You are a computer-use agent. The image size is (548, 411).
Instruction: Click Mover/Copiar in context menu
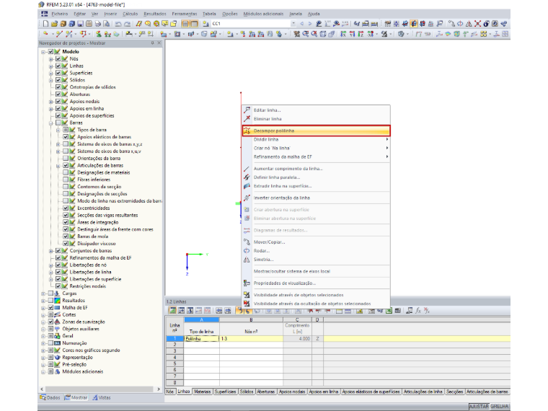coord(316,242)
